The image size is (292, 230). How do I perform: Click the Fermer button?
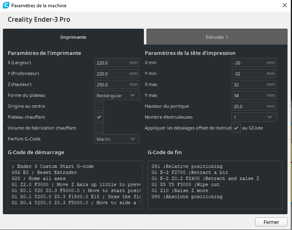(271, 222)
